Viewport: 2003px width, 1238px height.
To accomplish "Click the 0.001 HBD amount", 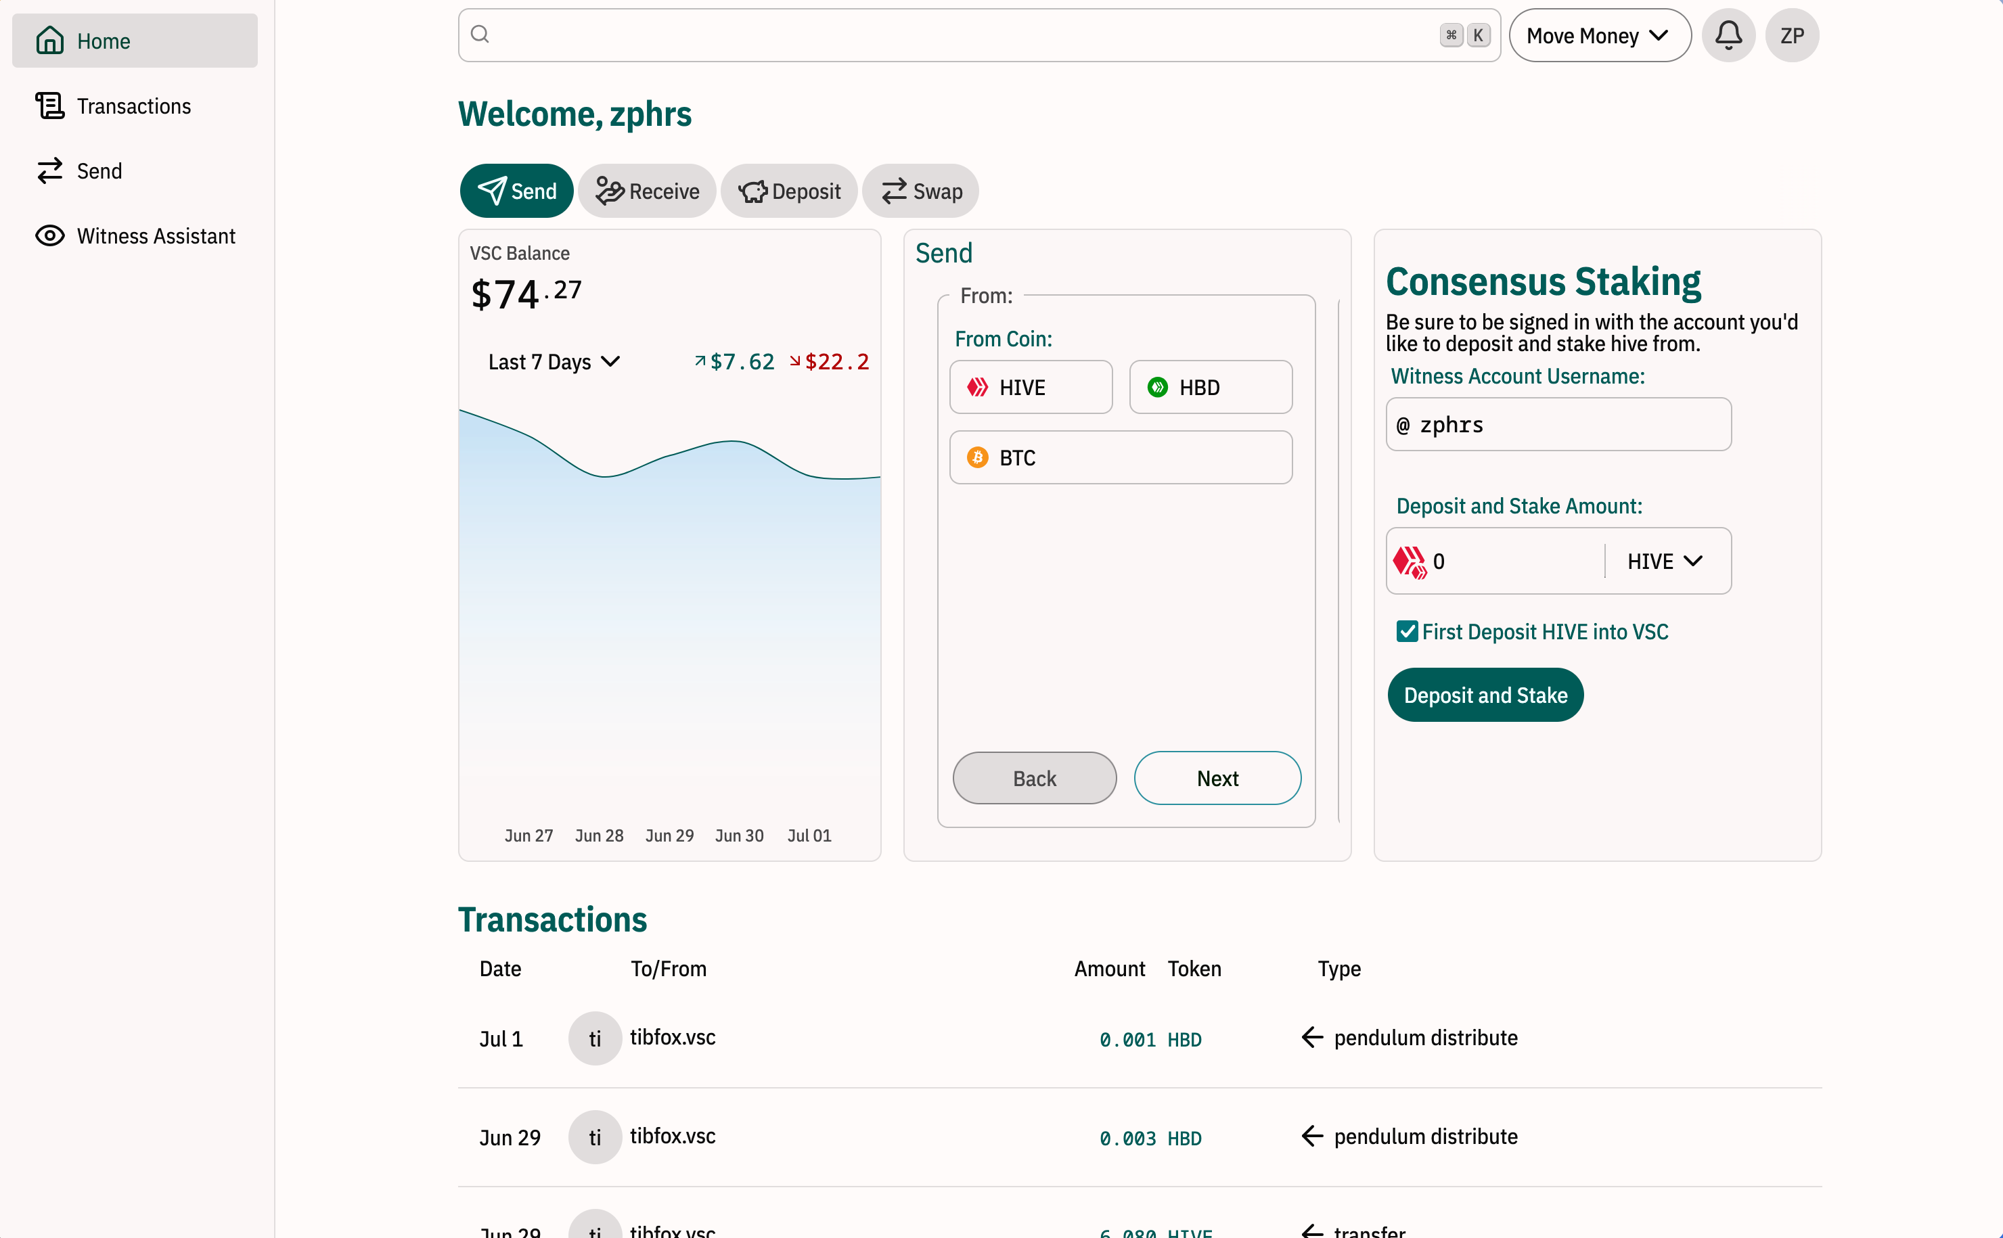I will point(1150,1039).
